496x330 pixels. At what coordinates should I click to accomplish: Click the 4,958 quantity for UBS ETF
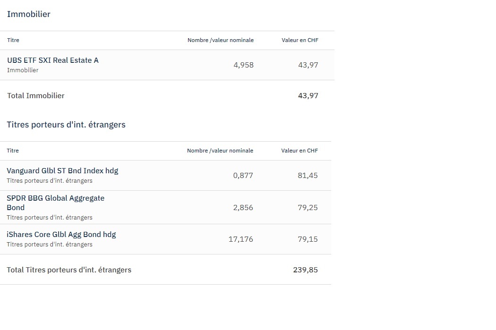pos(243,65)
